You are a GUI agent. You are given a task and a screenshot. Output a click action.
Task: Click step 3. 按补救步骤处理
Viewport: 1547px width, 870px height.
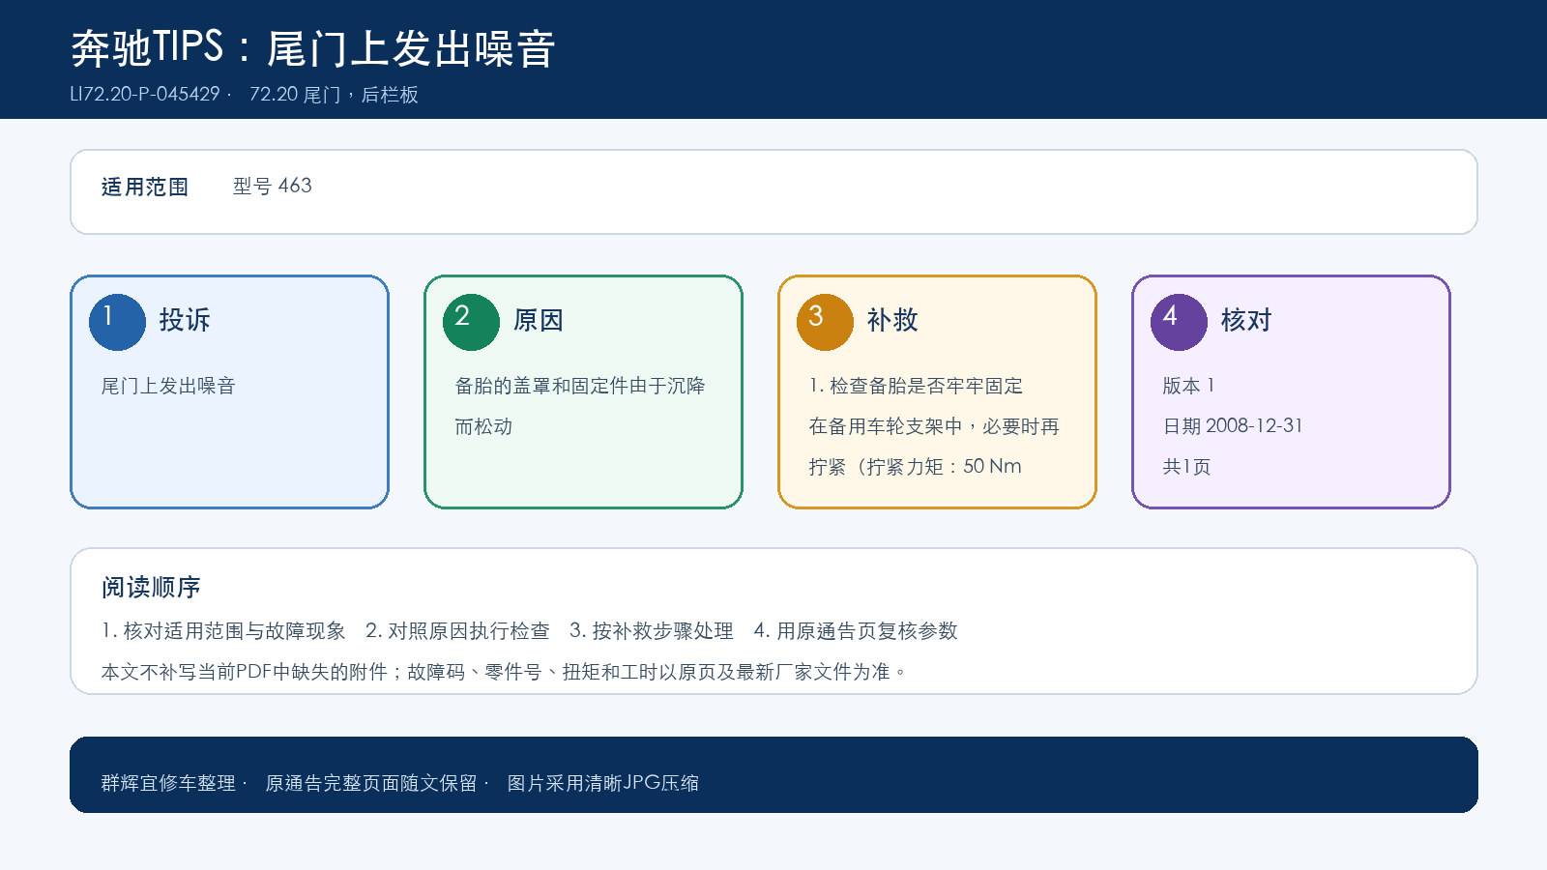pyautogui.click(x=652, y=631)
